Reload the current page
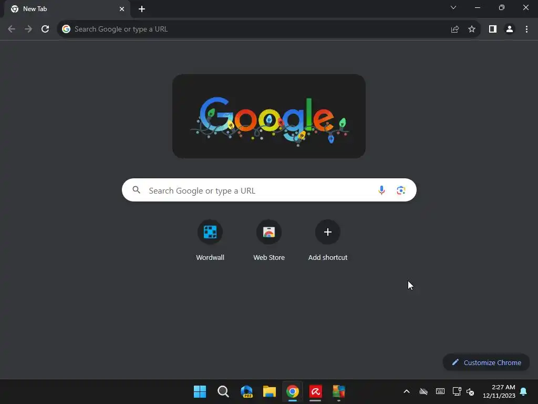 click(x=45, y=29)
